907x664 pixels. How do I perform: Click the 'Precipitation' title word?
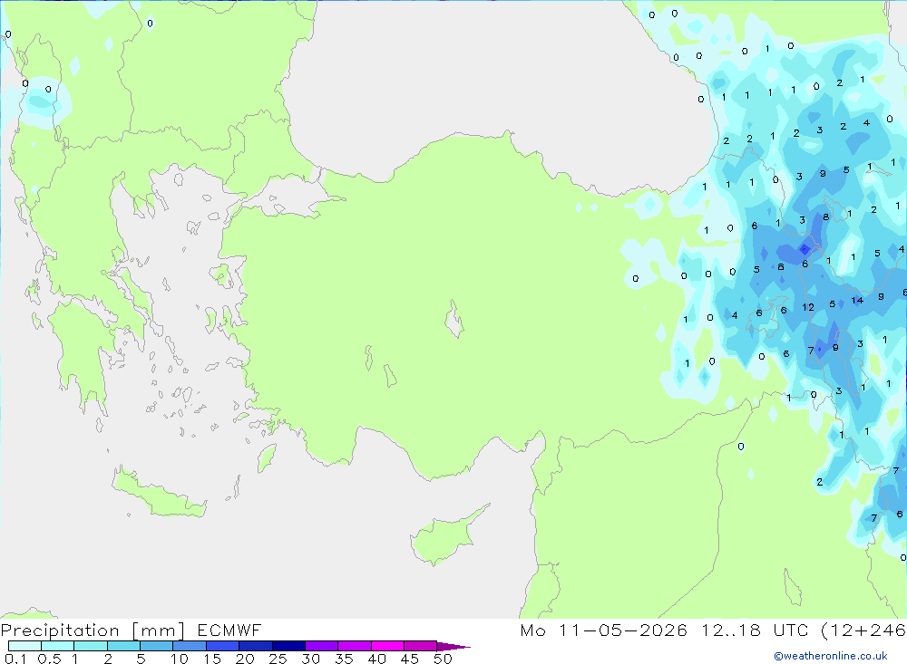[x=60, y=630]
